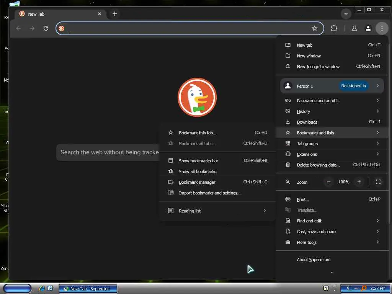Viewport: 392px width, 294px height.
Task: Click the DuckDuckGo search box
Action: coord(108,152)
